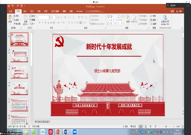Click the zoom in plus button
Viewport: 191px width, 135px height.
click(x=174, y=126)
